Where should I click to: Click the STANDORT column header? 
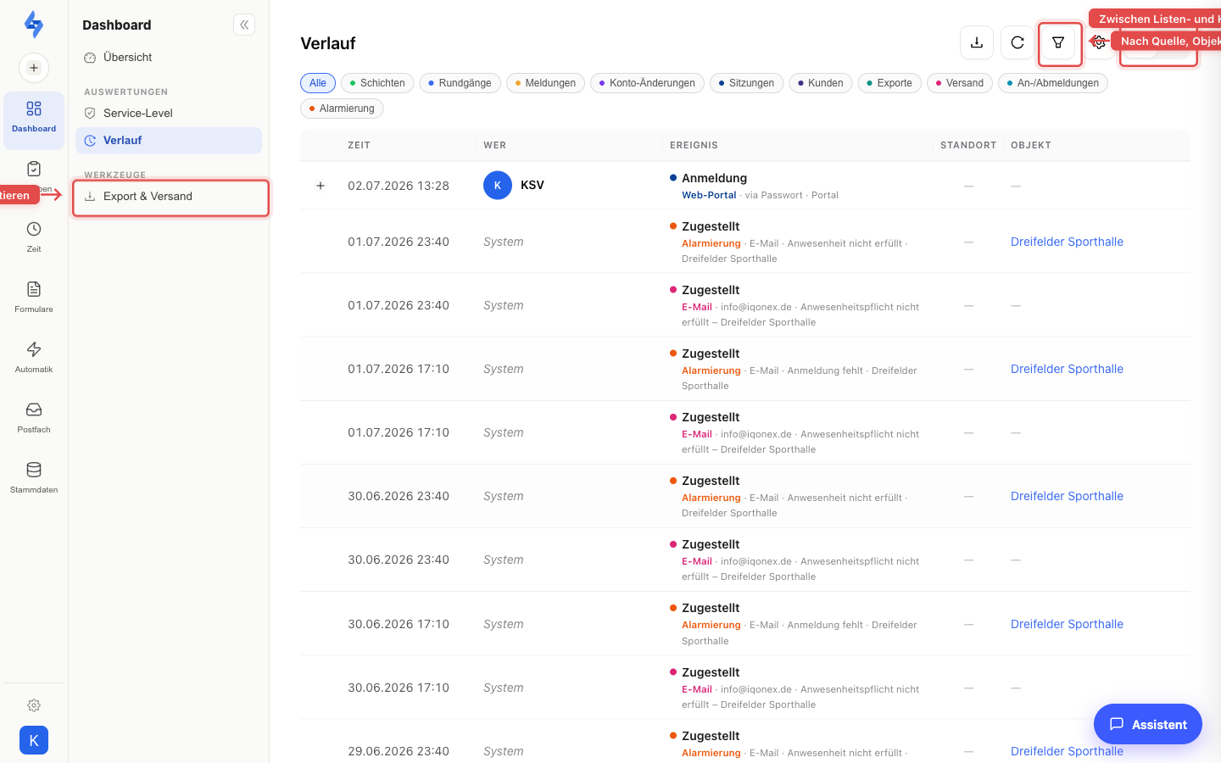[968, 145]
